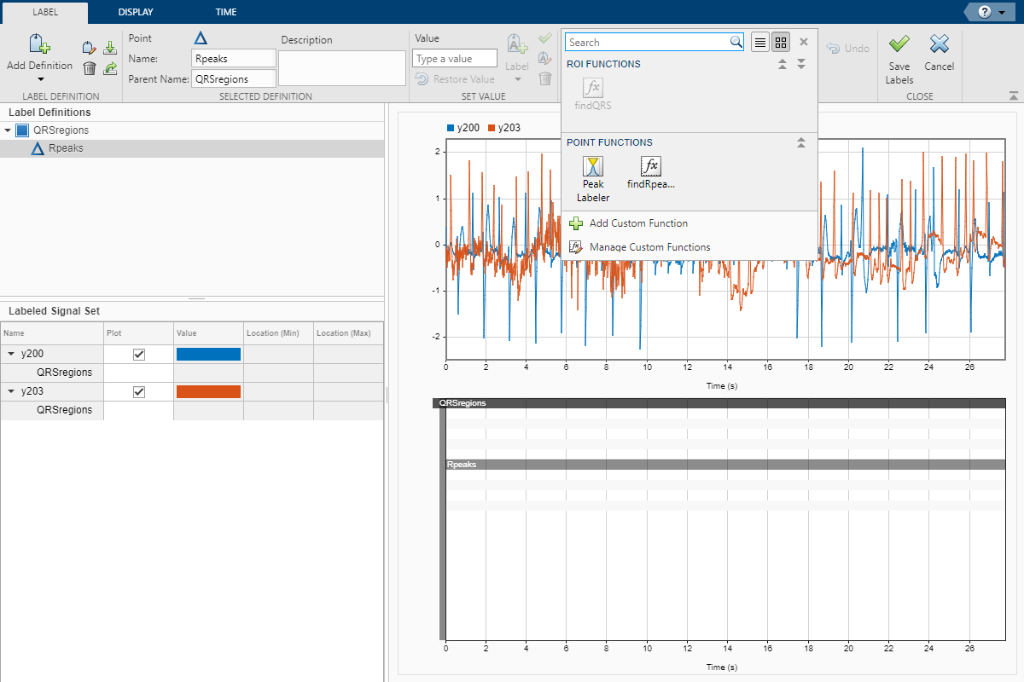The width and height of the screenshot is (1024, 682).
Task: Click the help question mark icon
Action: click(x=985, y=12)
